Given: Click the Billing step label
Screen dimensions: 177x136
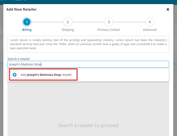Looking at the screenshot, I should 27,30.
